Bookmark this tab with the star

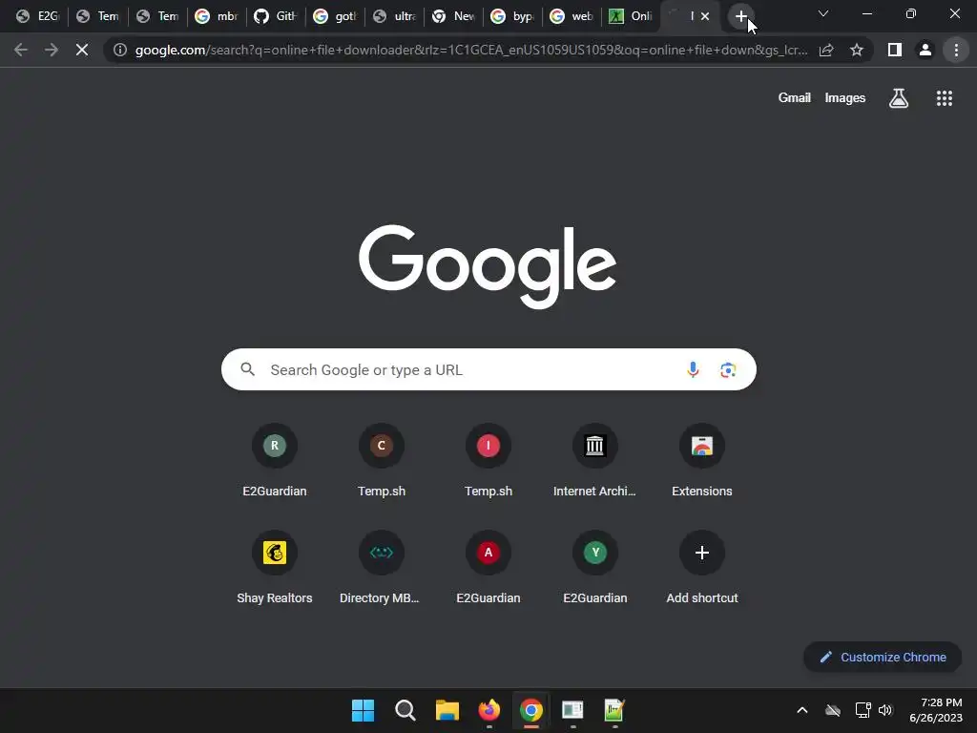[857, 50]
